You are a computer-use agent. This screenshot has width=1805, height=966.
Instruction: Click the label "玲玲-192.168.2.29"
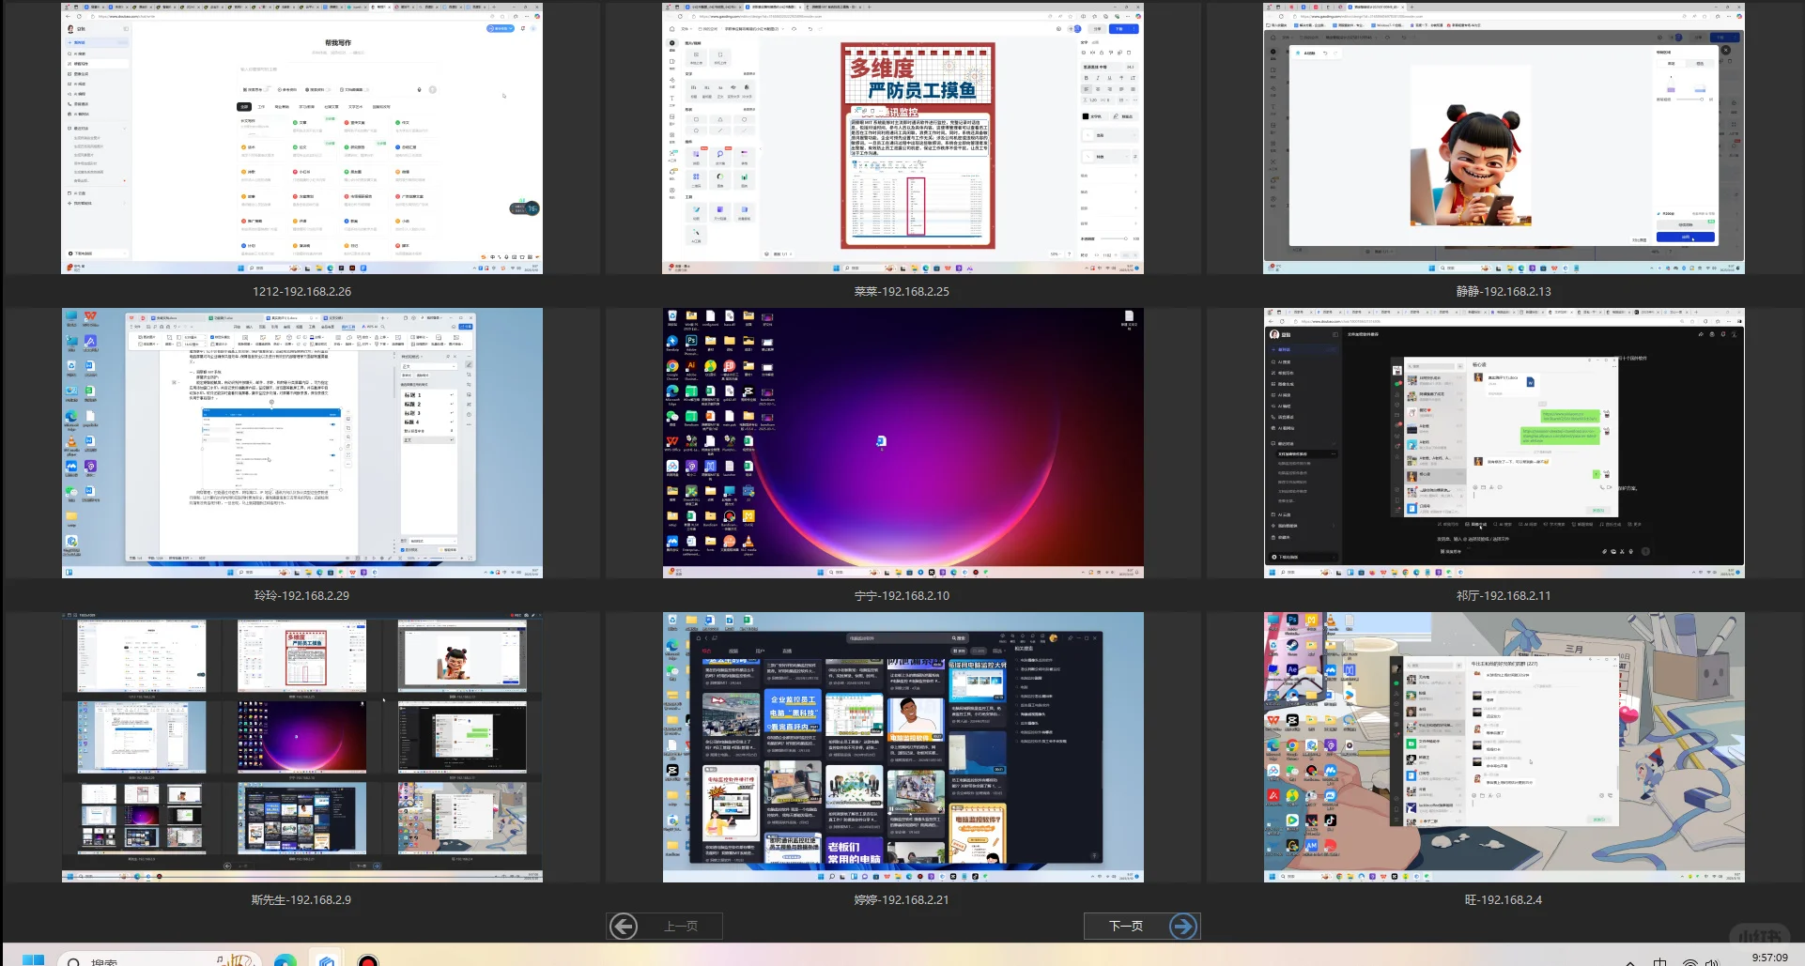click(301, 596)
